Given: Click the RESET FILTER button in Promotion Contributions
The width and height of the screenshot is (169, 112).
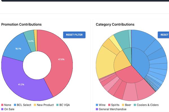Looking at the screenshot, I should [x=74, y=35].
